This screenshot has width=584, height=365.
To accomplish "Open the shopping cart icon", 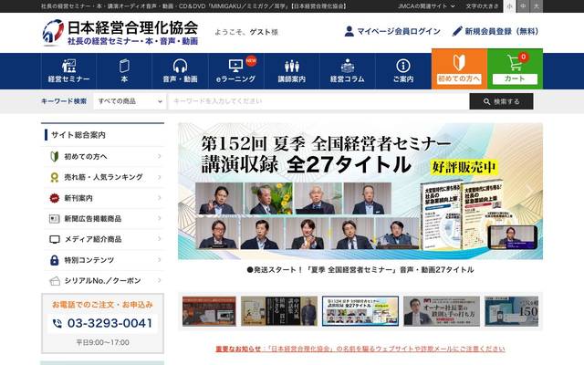I will (515, 63).
